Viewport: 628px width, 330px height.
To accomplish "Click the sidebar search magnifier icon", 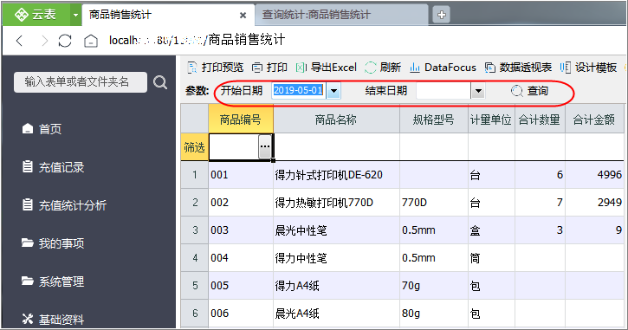I will tap(160, 82).
